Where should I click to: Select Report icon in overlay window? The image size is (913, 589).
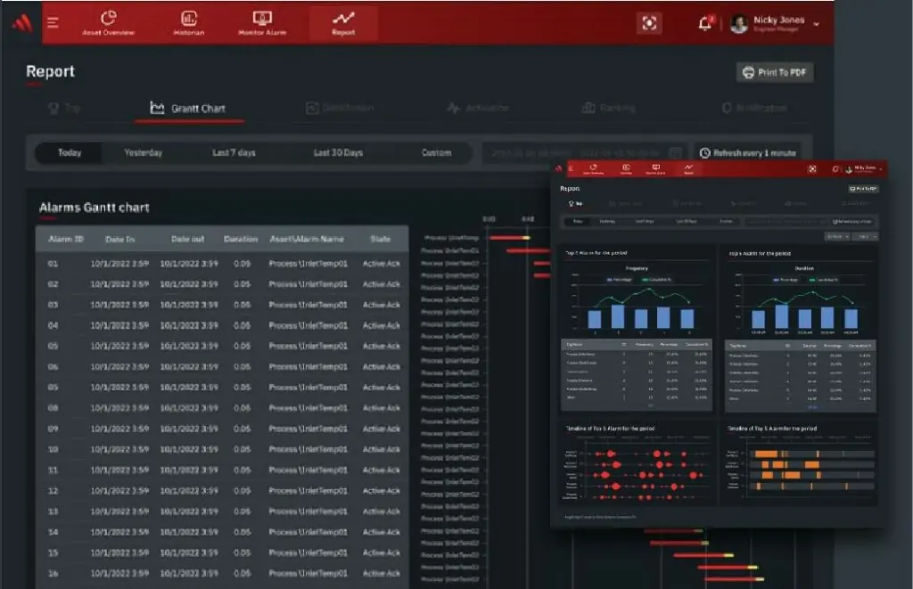coord(688,168)
